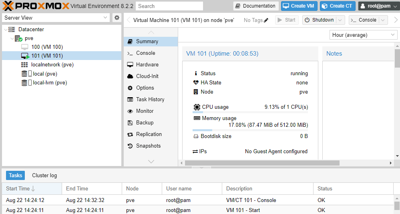
Task: Click the Options gear icon in the VM menu
Action: pos(130,88)
